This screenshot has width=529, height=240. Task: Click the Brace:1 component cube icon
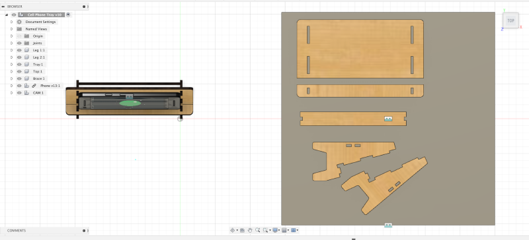click(26, 78)
